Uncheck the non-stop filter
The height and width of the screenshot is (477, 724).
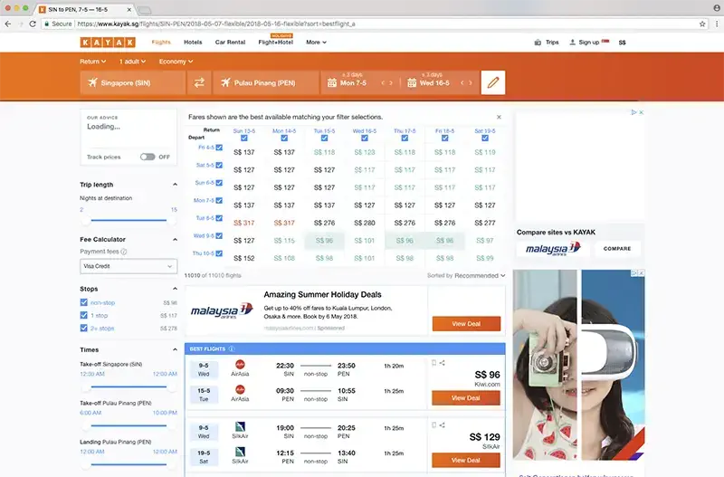(x=83, y=302)
